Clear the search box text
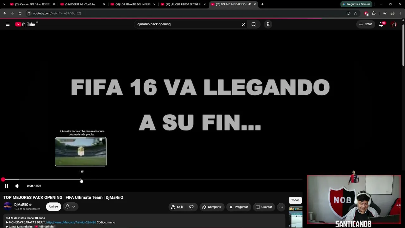 [244, 24]
